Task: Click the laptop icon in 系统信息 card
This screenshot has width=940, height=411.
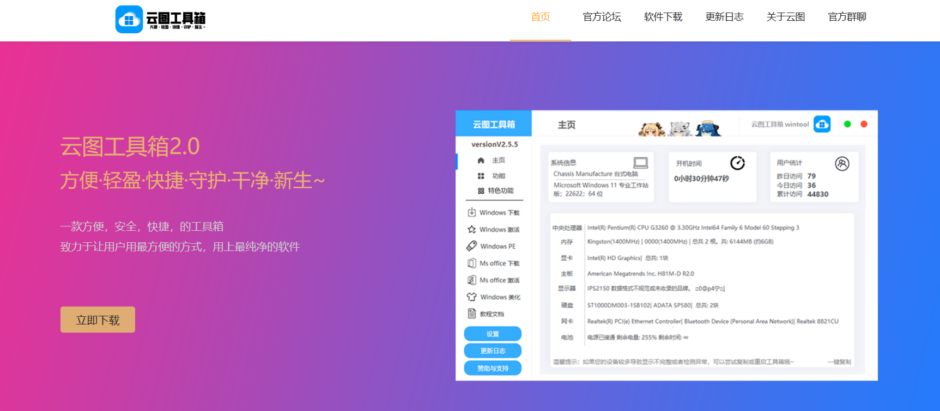Action: (640, 163)
